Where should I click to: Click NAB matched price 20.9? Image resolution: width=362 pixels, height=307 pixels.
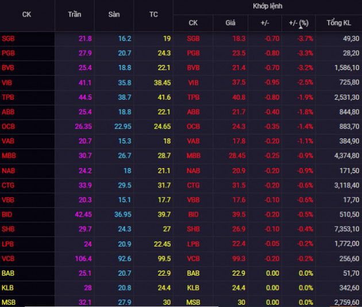tap(238, 171)
